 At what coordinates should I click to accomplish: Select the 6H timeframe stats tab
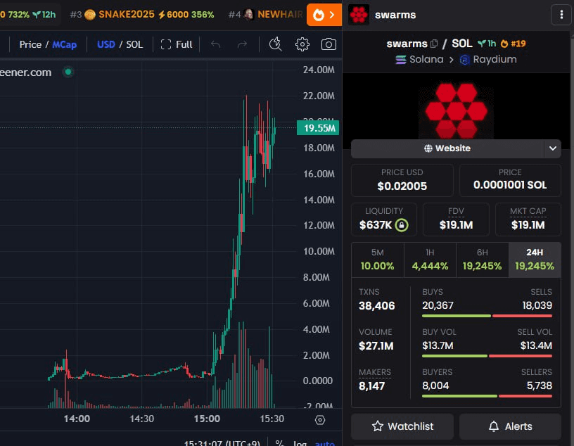(482, 259)
